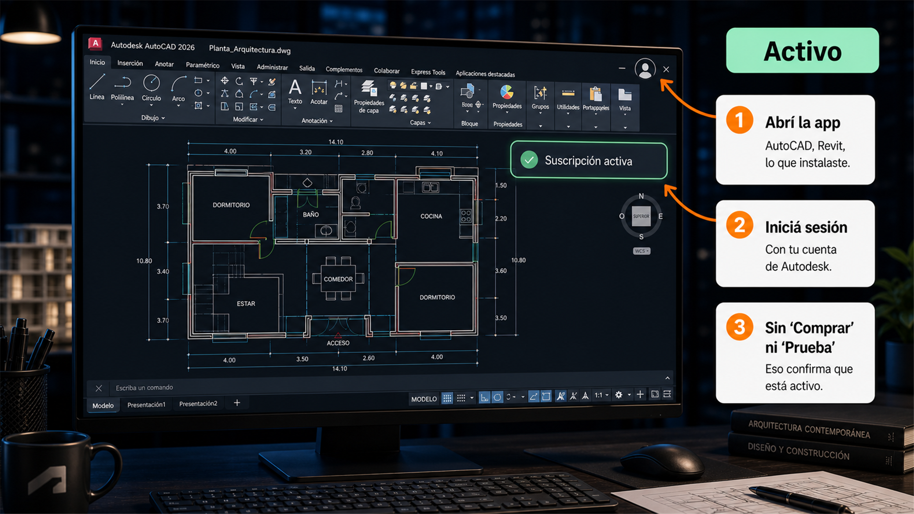Open the Polilínea dropdown arrow
Screen dimensions: 914x514
(x=122, y=105)
